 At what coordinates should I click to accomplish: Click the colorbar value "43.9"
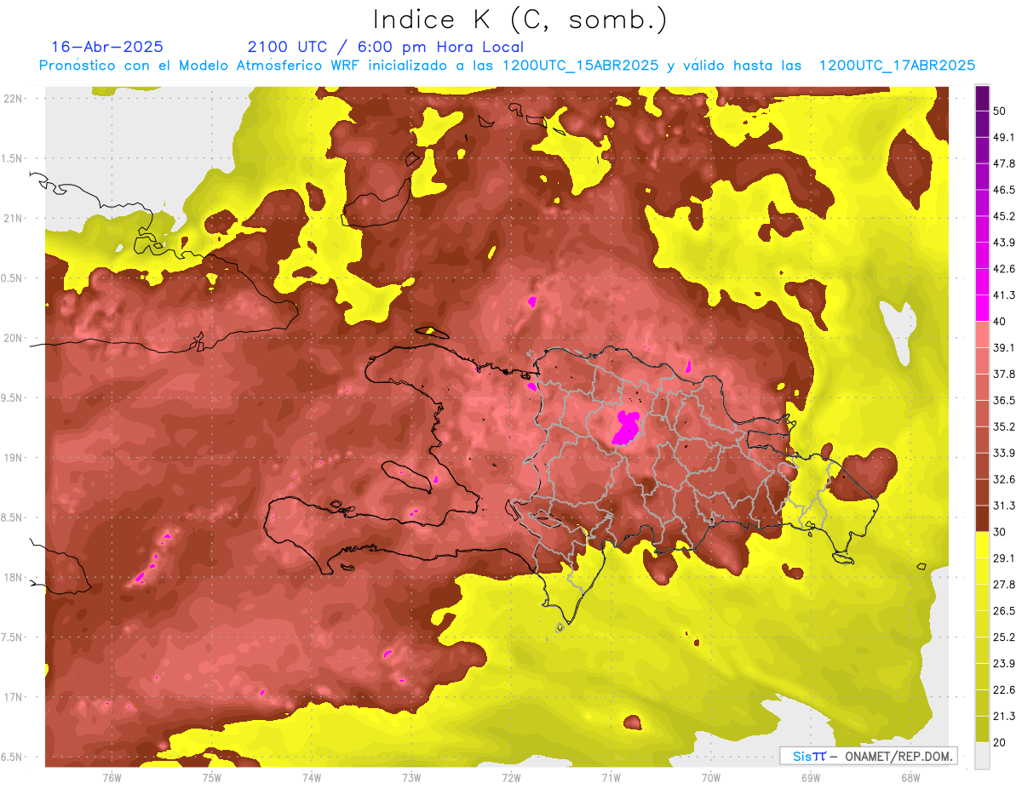pyautogui.click(x=1004, y=243)
